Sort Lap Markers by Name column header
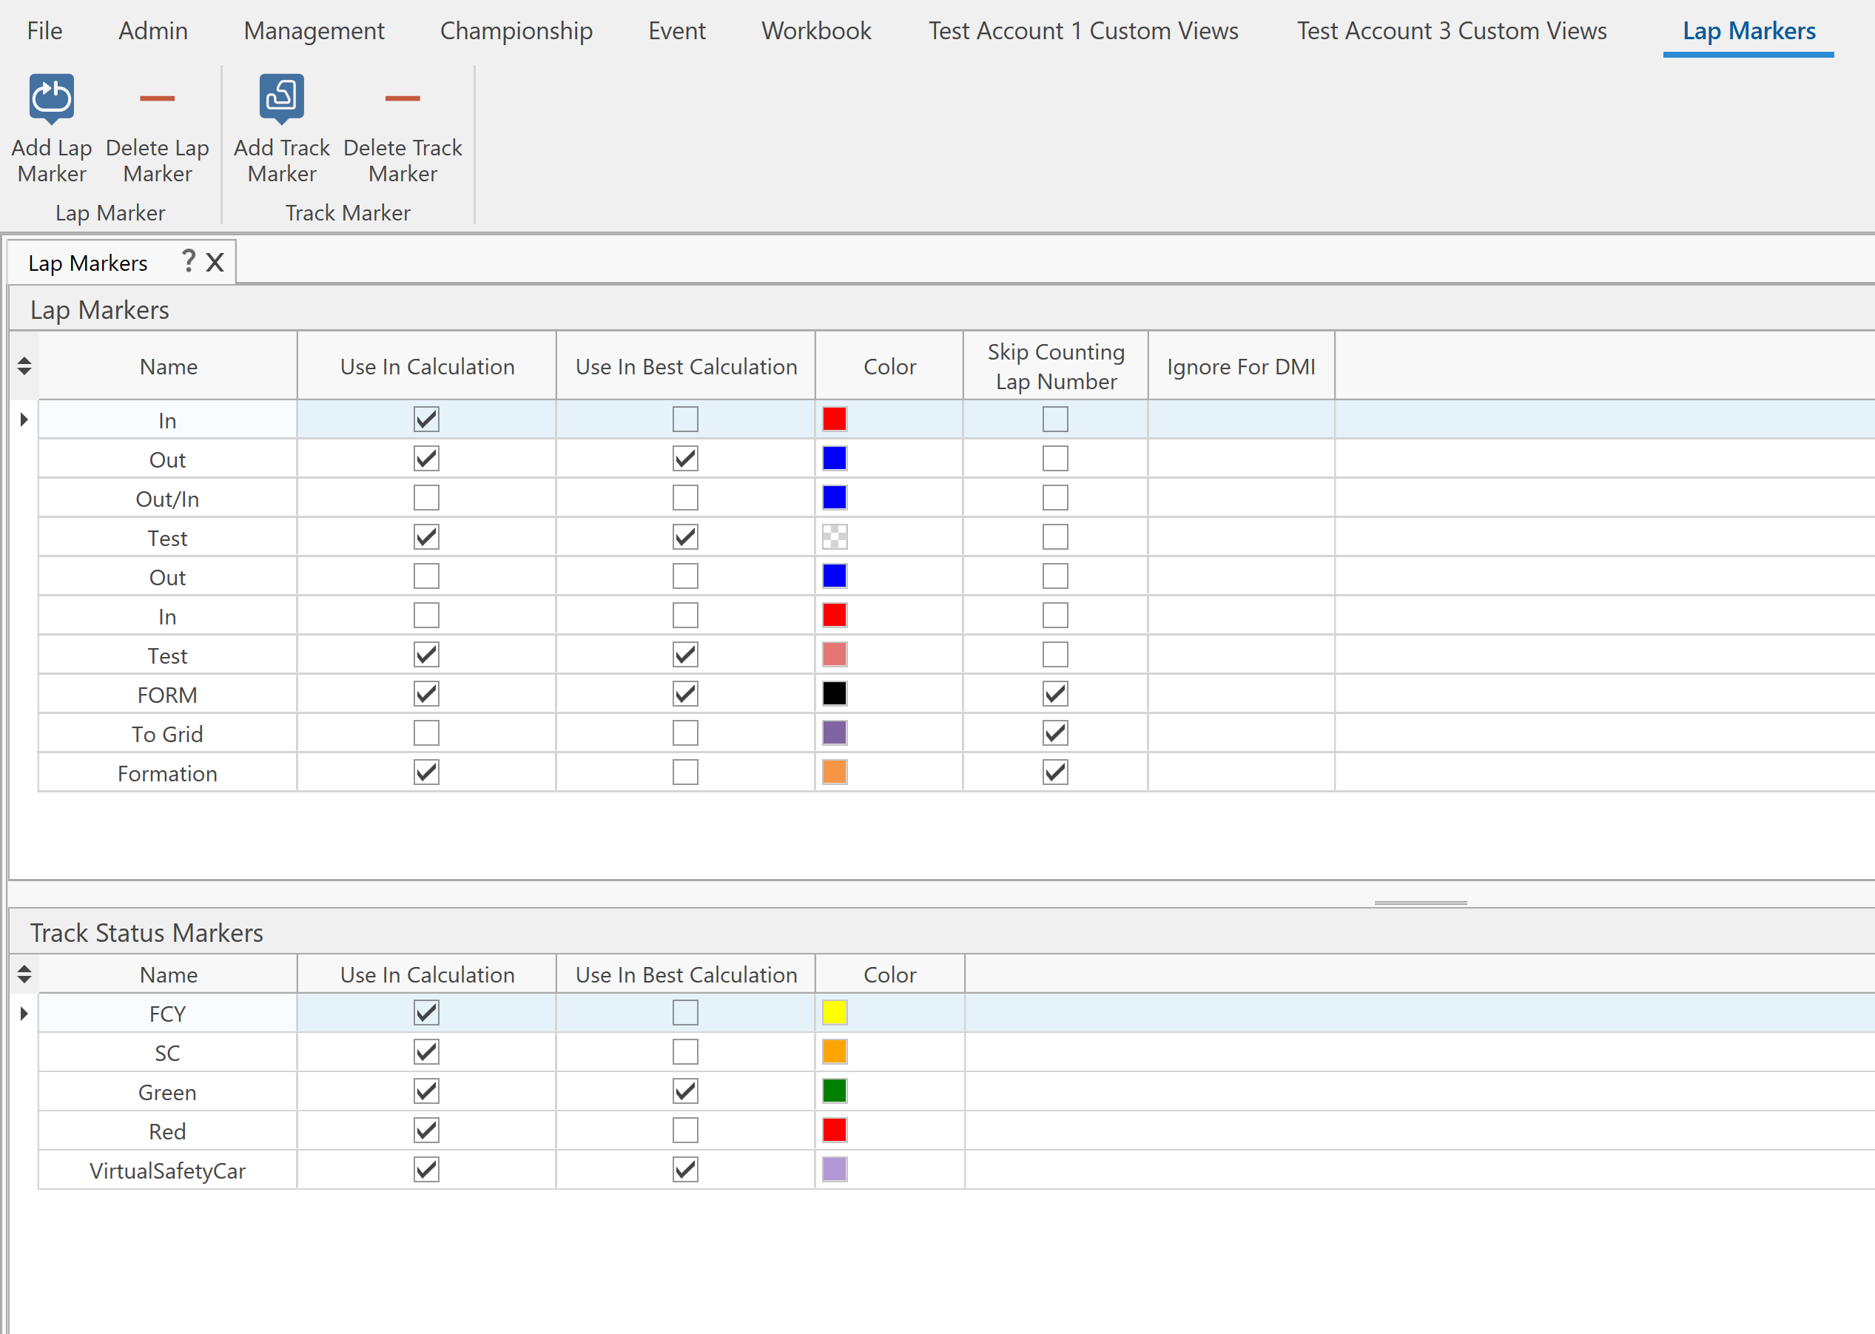Viewport: 1875px width, 1334px height. pyautogui.click(x=167, y=366)
